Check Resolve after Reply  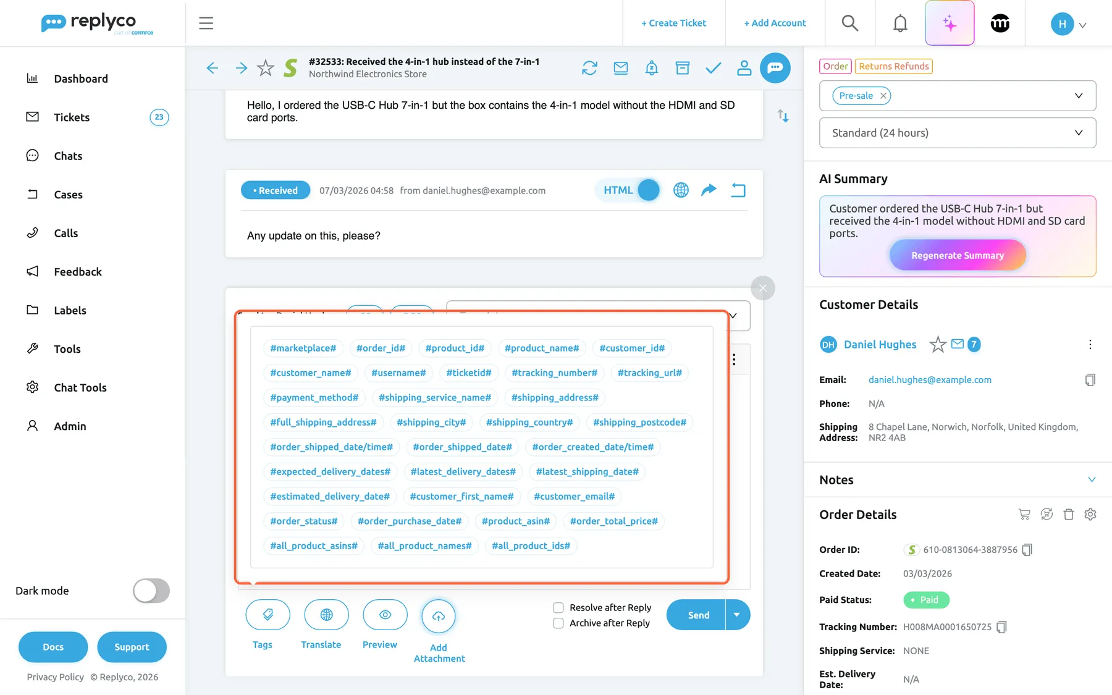(x=558, y=608)
